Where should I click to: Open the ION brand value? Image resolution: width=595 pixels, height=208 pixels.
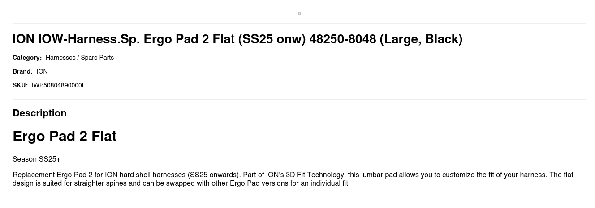pos(42,71)
